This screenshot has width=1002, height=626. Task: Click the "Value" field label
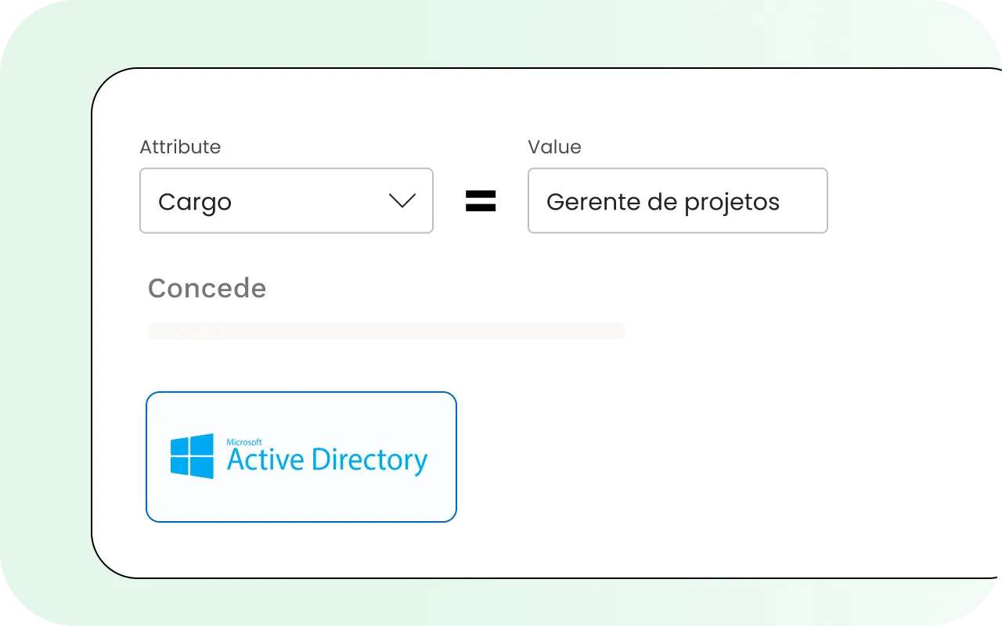pyautogui.click(x=554, y=147)
